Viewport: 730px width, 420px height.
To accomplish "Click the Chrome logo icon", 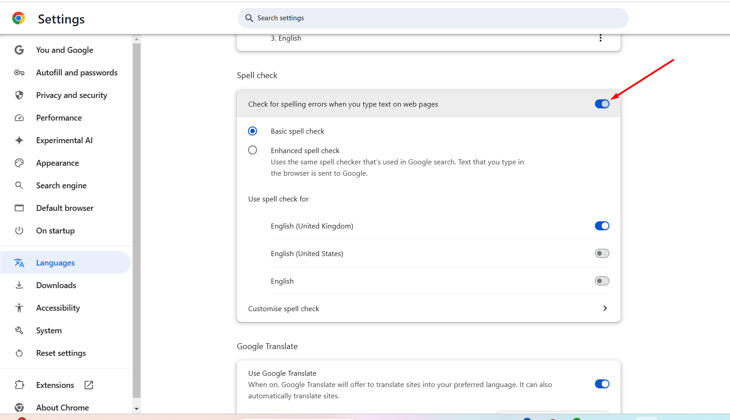I will (19, 18).
